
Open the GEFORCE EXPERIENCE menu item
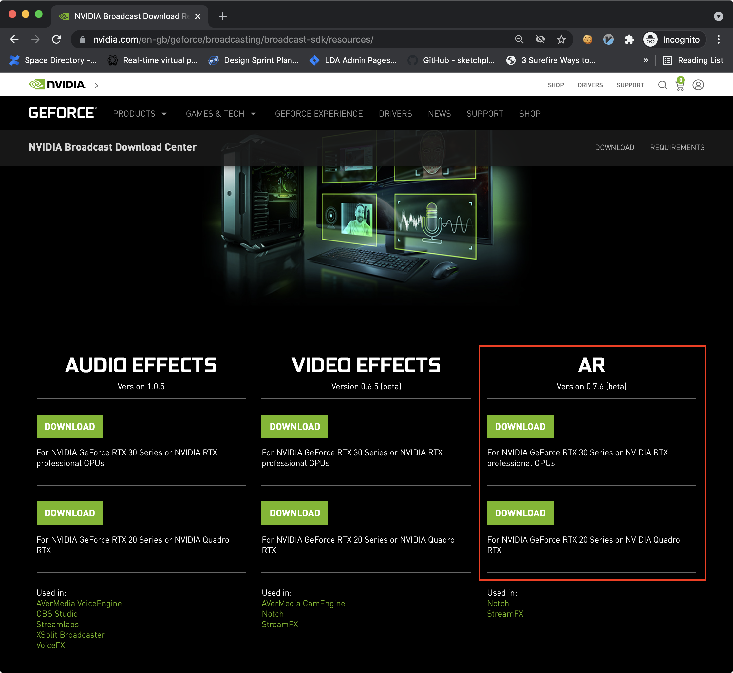[x=318, y=114]
